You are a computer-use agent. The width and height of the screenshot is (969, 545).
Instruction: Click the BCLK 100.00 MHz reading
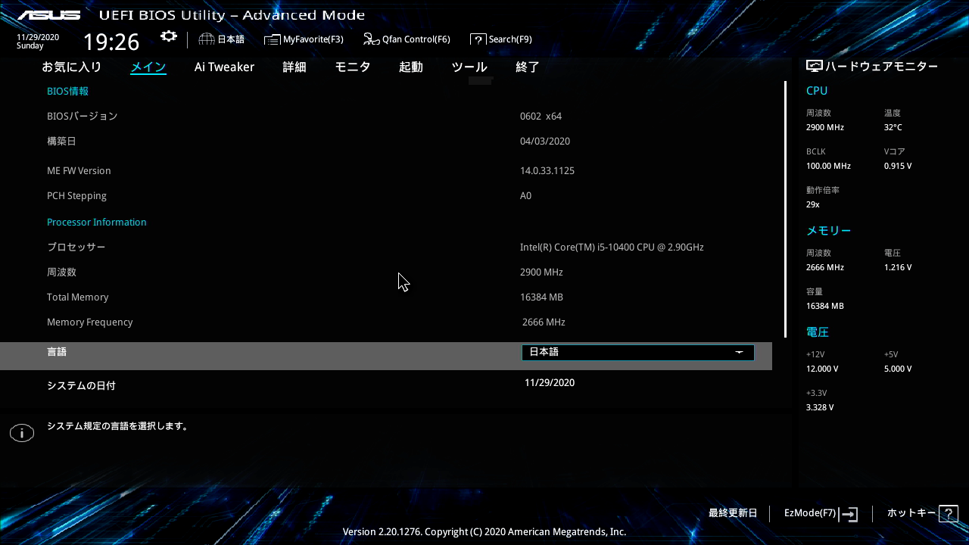click(x=828, y=166)
